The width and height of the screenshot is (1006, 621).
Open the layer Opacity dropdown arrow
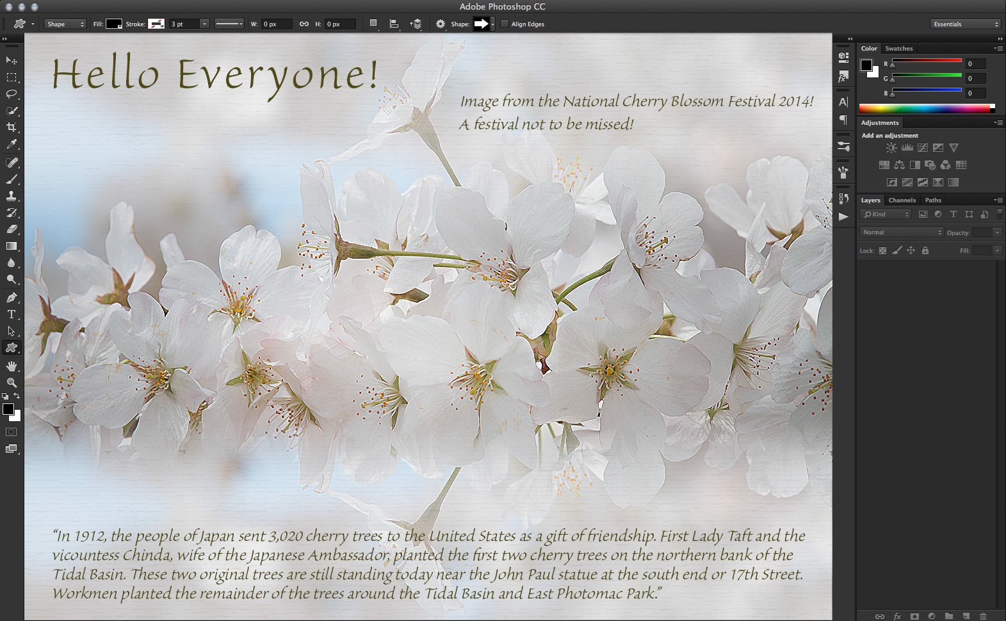point(997,233)
